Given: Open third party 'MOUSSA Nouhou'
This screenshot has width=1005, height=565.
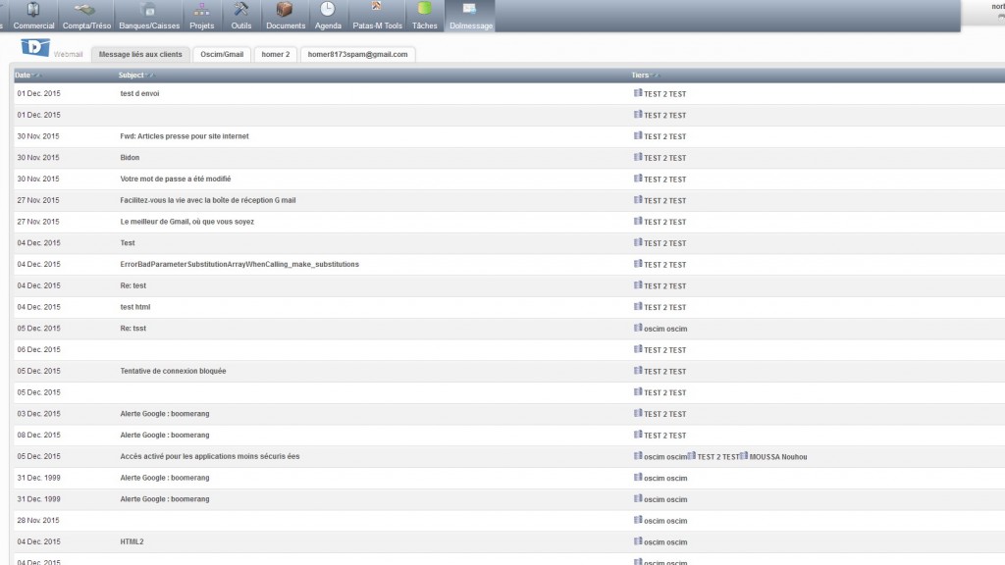Looking at the screenshot, I should pyautogui.click(x=778, y=457).
